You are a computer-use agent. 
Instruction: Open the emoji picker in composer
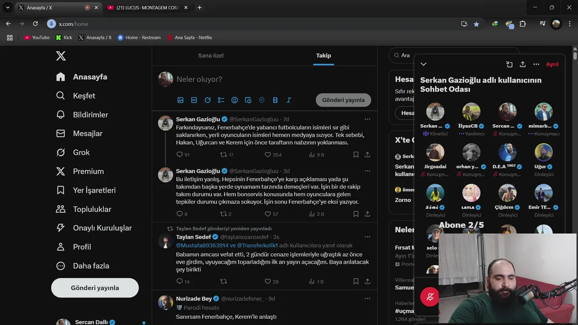tap(235, 100)
